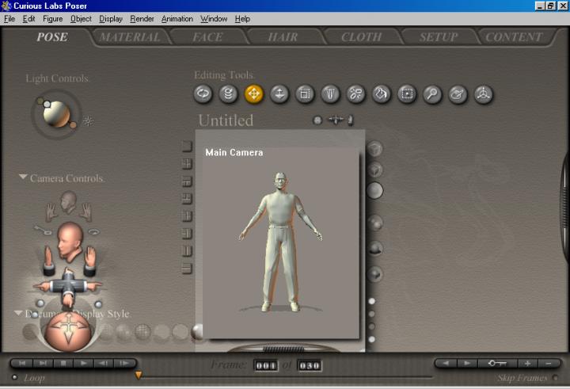Screen dimensions: 570x389
Task: Select the Taper editing tool
Action: point(330,94)
